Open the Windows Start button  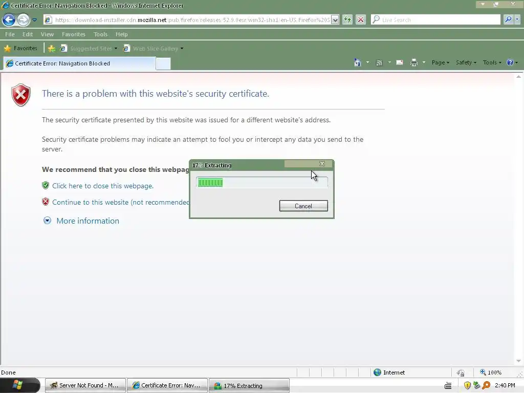tap(20, 385)
